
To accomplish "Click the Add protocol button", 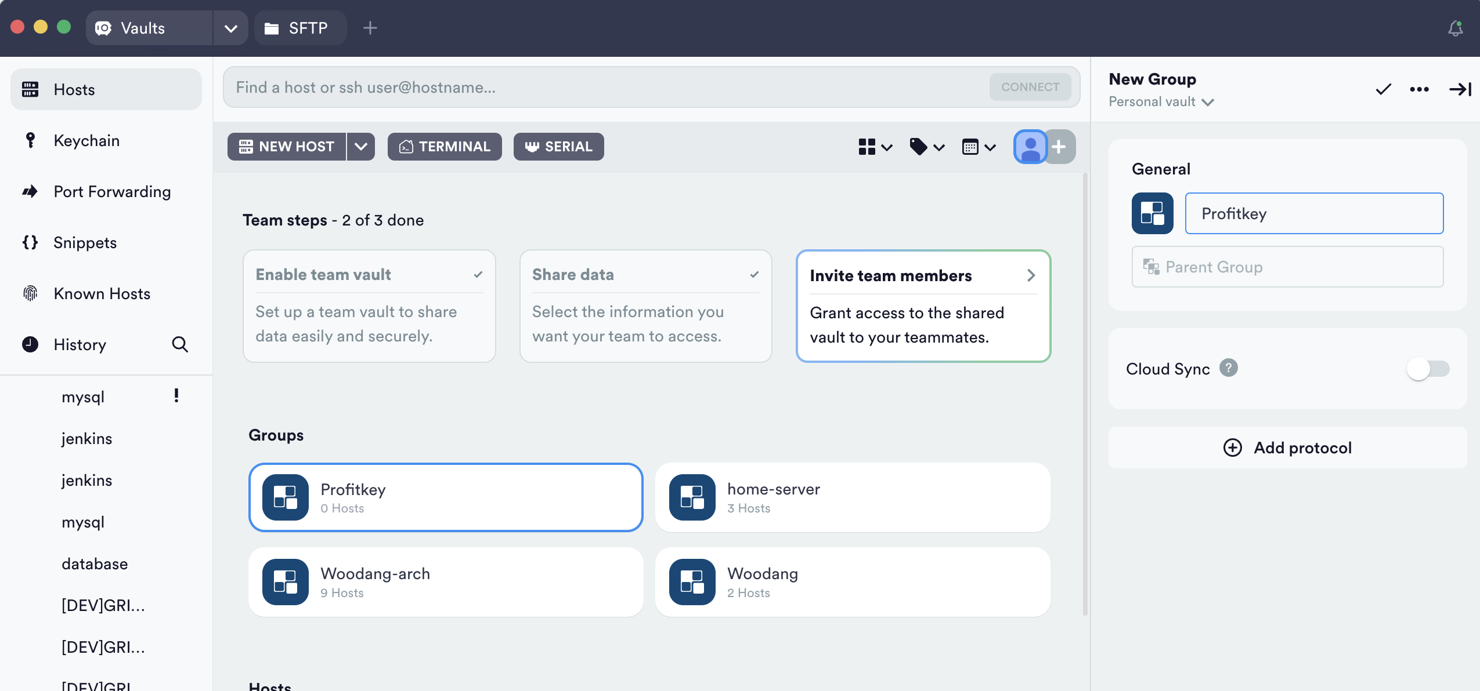I will 1287,447.
